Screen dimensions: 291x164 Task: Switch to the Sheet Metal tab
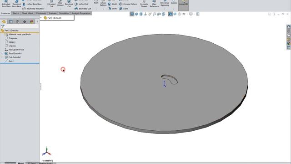[27, 13]
